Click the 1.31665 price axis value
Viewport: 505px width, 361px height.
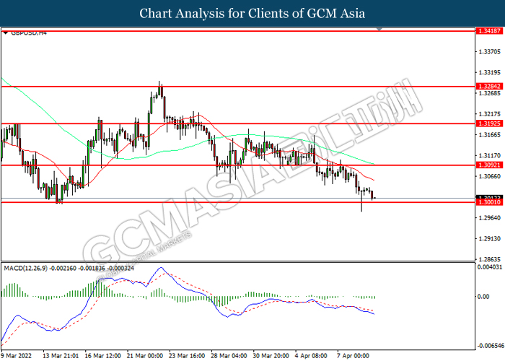click(490, 135)
